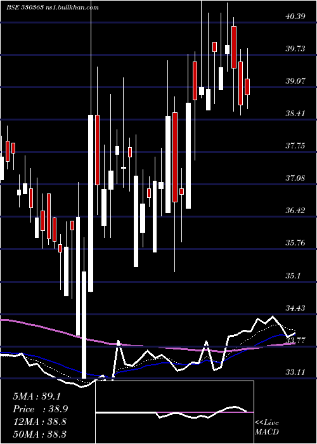Click the 33.77 price axis label
Screen dimensions: 317x444
pos(295,340)
